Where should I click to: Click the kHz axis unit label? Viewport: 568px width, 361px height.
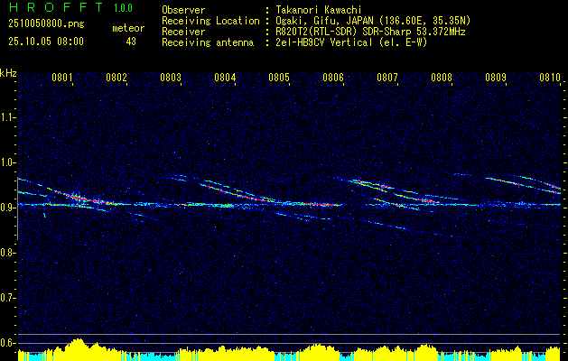coord(8,73)
